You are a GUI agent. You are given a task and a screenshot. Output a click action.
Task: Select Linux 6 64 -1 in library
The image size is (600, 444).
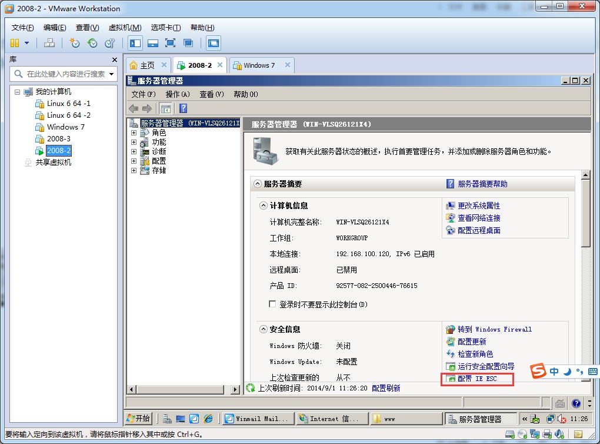tap(68, 104)
